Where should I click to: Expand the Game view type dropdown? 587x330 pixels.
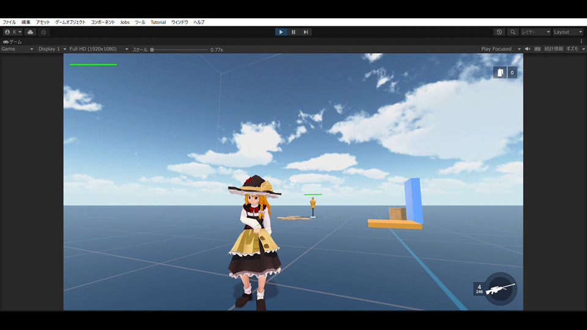tap(17, 49)
